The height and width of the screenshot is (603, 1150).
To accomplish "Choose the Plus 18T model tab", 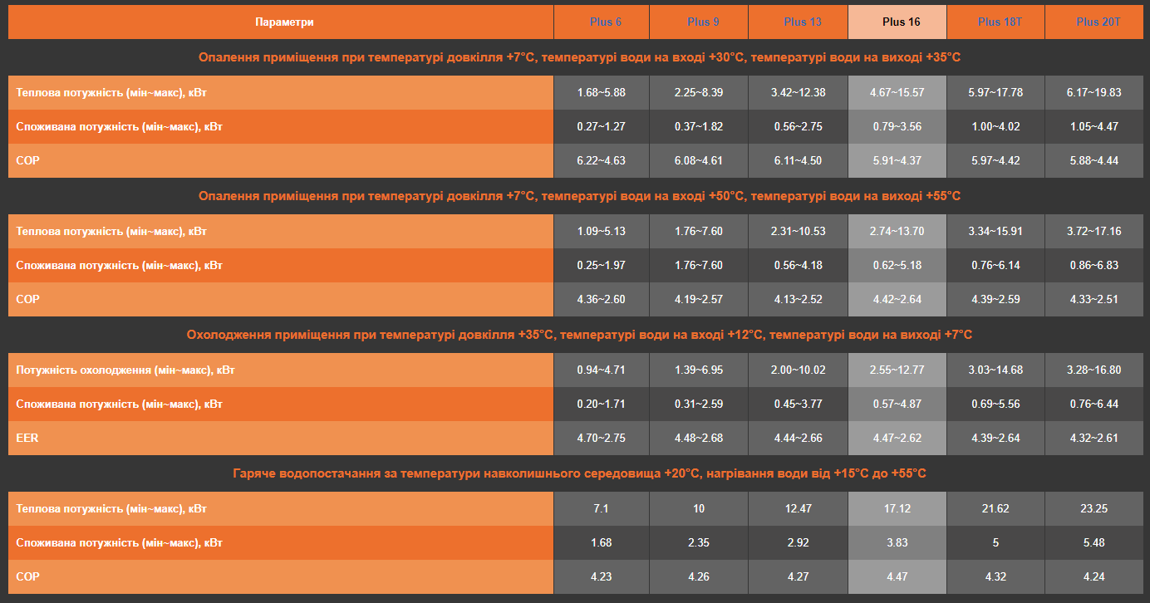I will click(1000, 22).
